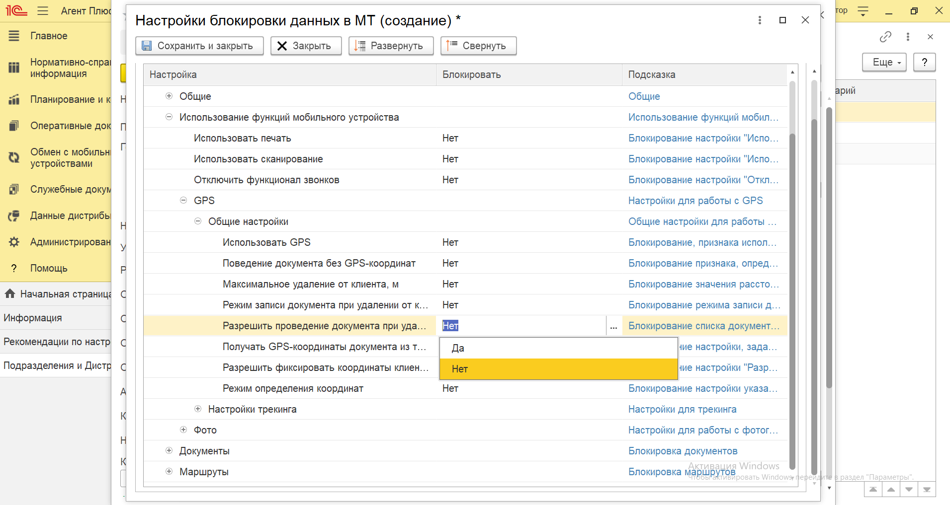This screenshot has height=505, width=950.
Task: Expand the Документы tree group
Action: (169, 450)
